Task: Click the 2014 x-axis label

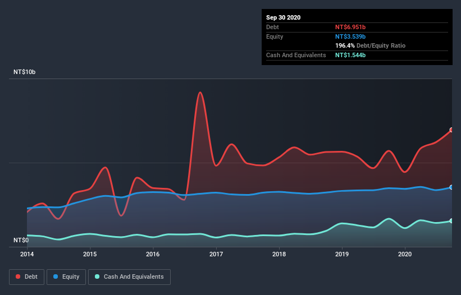Action: click(27, 254)
